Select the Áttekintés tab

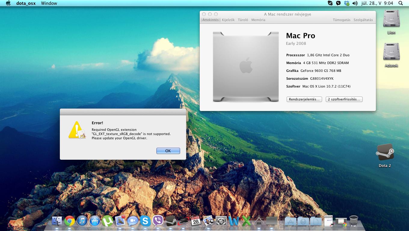[211, 20]
